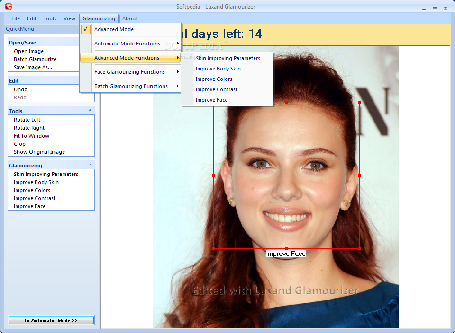This screenshot has height=333, width=455.
Task: Click the trial days left banner
Action: 316,34
